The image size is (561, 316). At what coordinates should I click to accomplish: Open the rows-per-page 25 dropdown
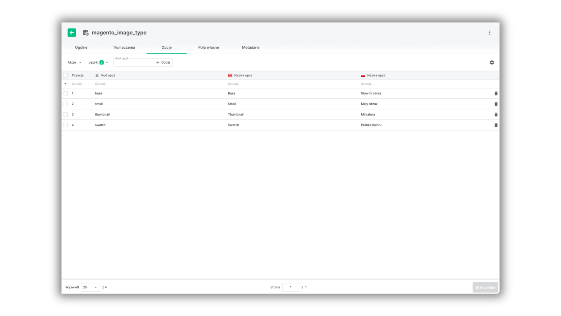(90, 287)
